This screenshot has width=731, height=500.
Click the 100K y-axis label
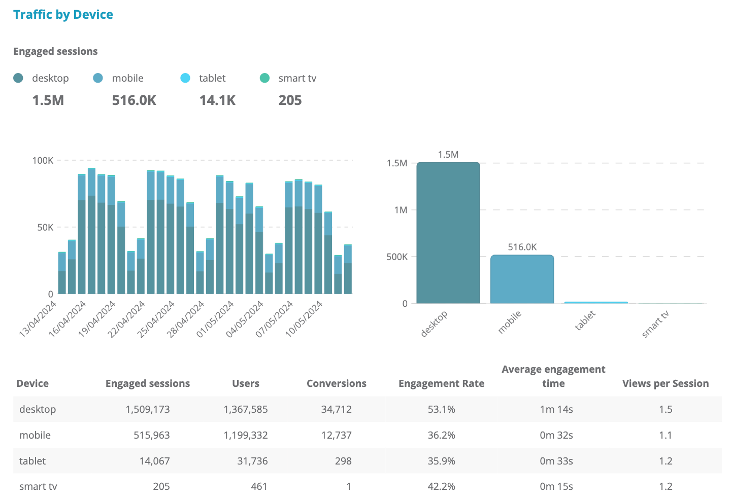(43, 160)
